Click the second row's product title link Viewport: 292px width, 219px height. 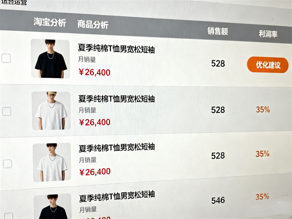pyautogui.click(x=116, y=99)
